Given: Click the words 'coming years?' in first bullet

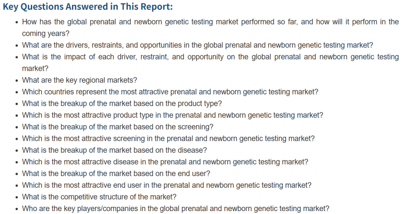Looking at the screenshot, I should pyautogui.click(x=46, y=34).
